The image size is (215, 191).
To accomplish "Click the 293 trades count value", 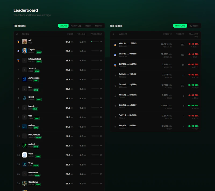I will point(182,86).
